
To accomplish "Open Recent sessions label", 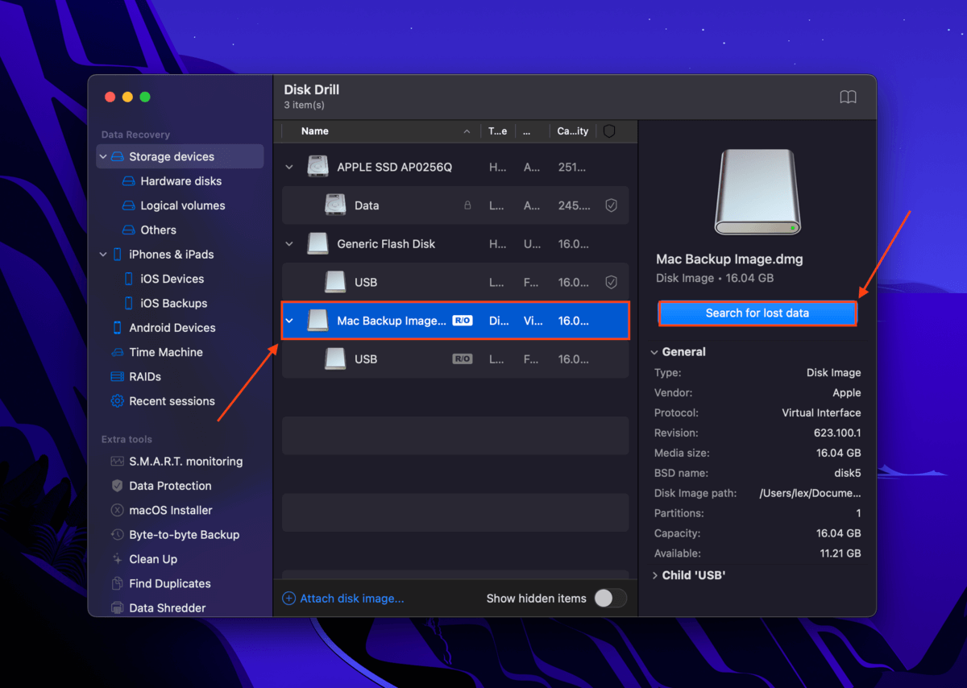I will (x=172, y=401).
